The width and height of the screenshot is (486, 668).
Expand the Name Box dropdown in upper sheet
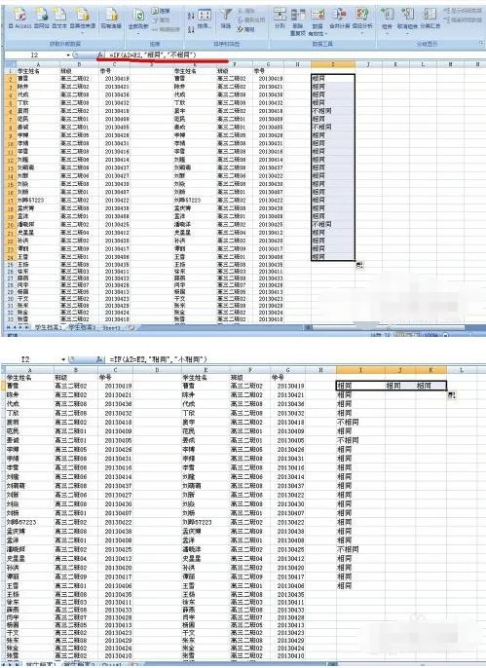[x=68, y=55]
